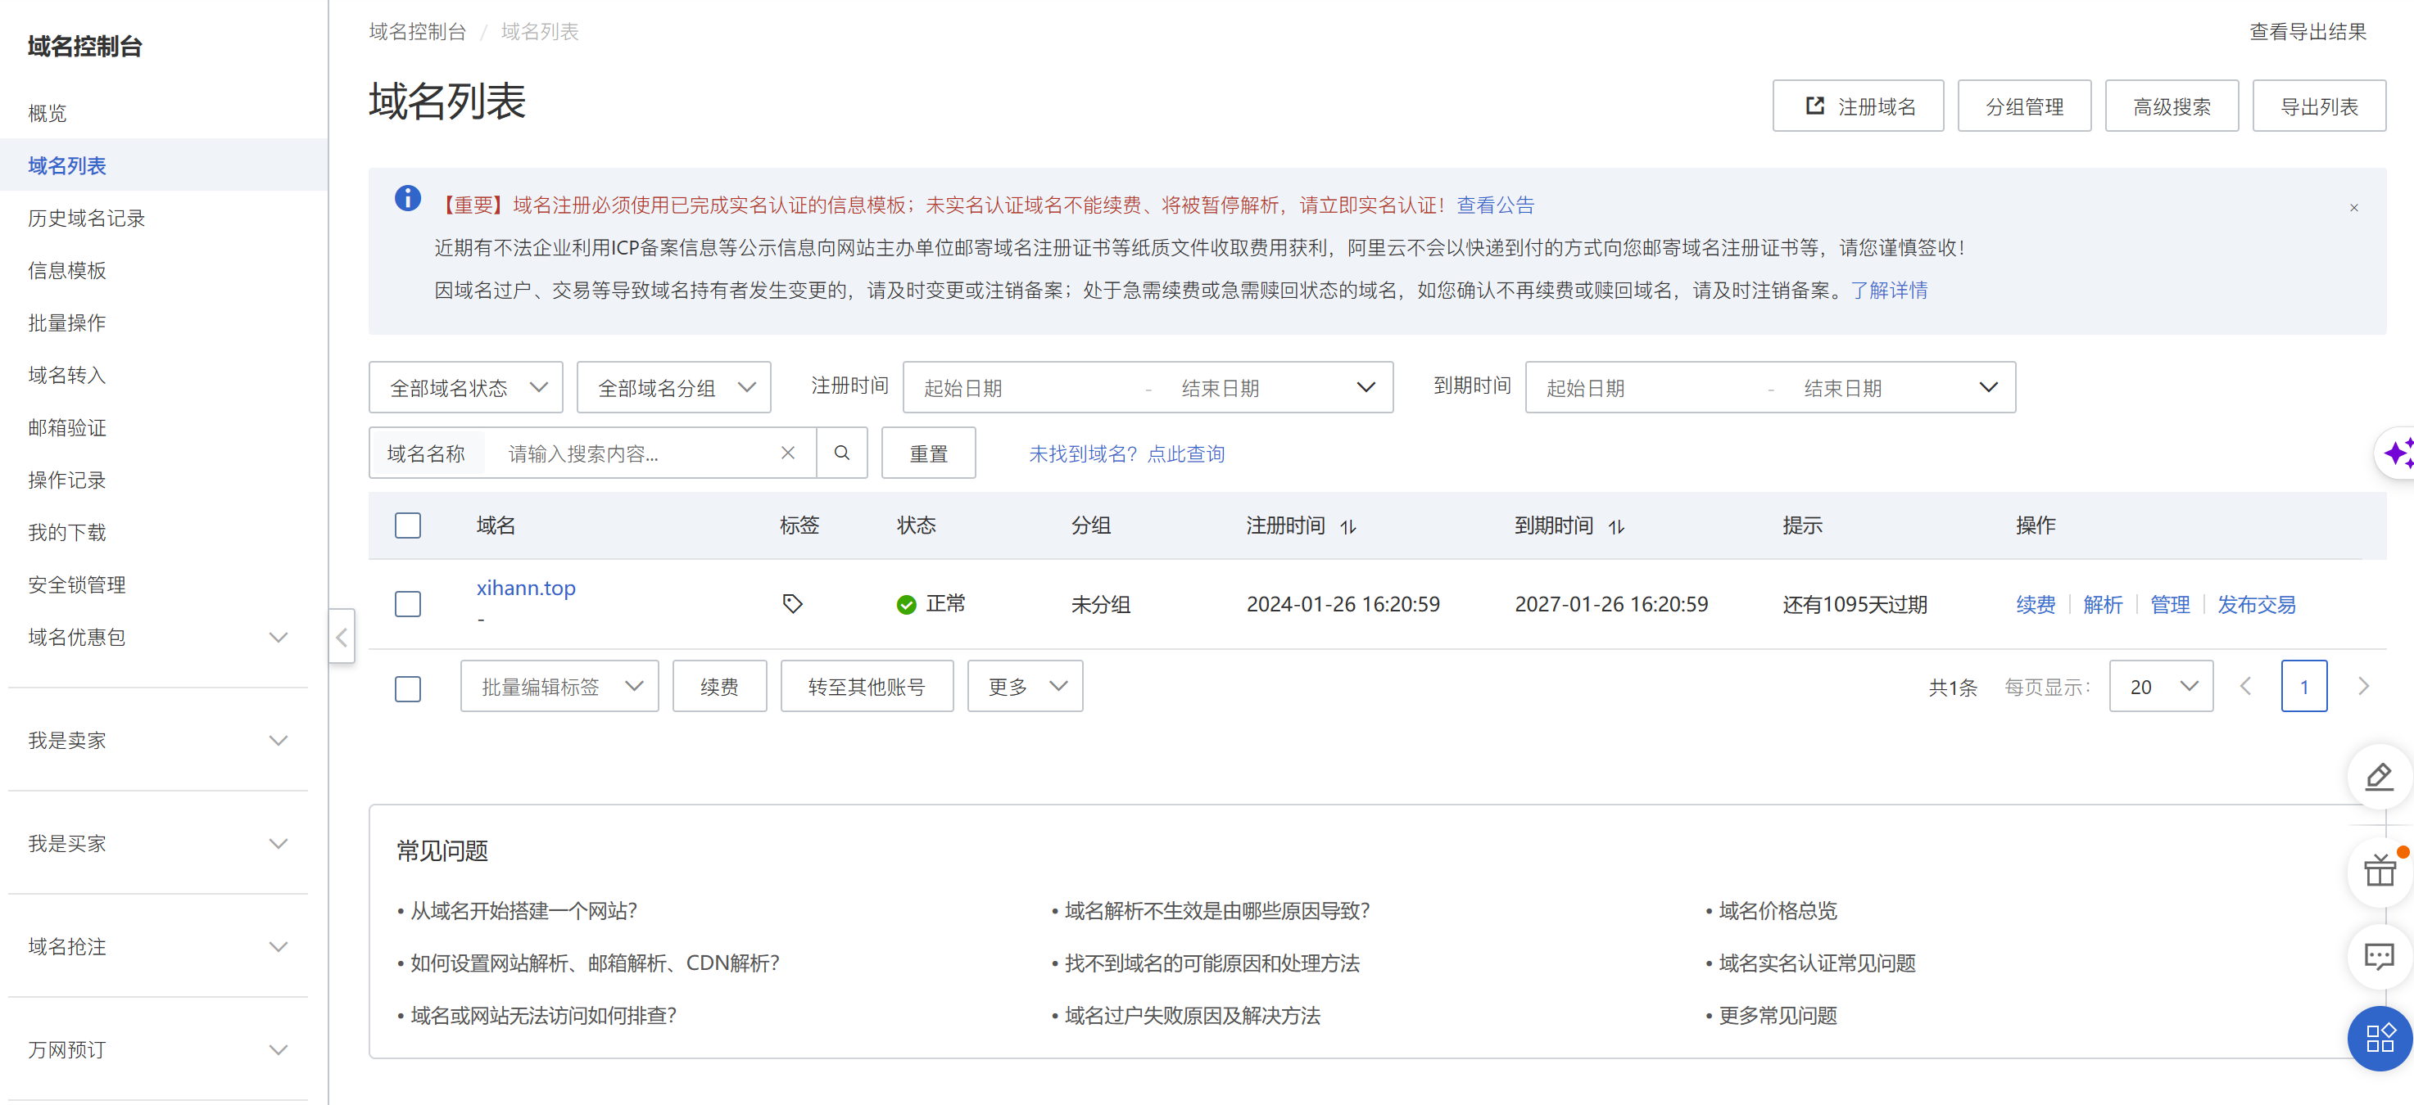Clear the search box with X icon
Screen dimensions: 2414x1105
(x=787, y=453)
